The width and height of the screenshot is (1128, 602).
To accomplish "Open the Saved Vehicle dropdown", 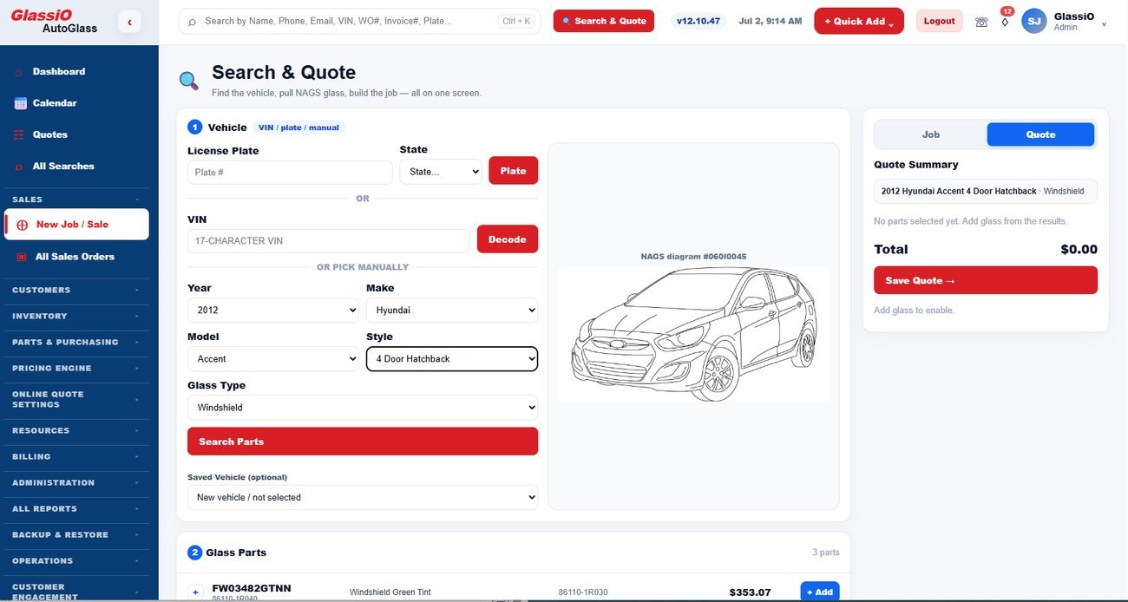I will tap(363, 498).
